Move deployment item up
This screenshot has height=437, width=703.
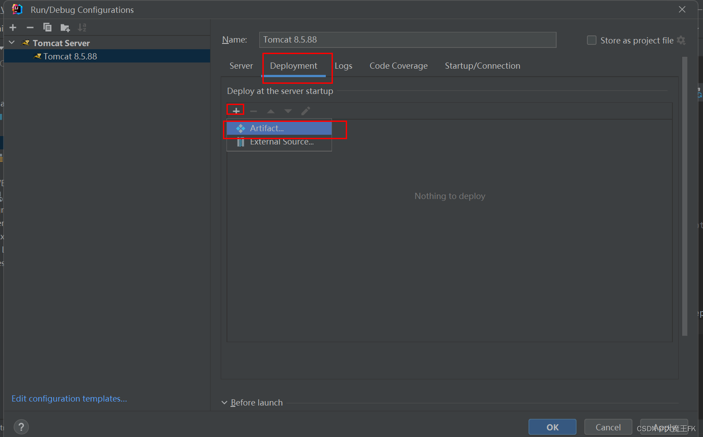[271, 111]
